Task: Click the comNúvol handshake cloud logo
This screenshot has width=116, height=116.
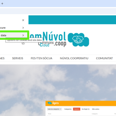Action: pos(78,39)
